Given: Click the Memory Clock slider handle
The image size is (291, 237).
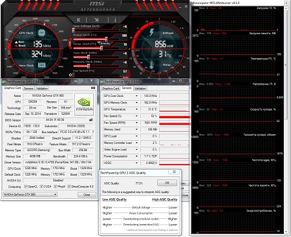Looking at the screenshot, I should [x=89, y=66].
